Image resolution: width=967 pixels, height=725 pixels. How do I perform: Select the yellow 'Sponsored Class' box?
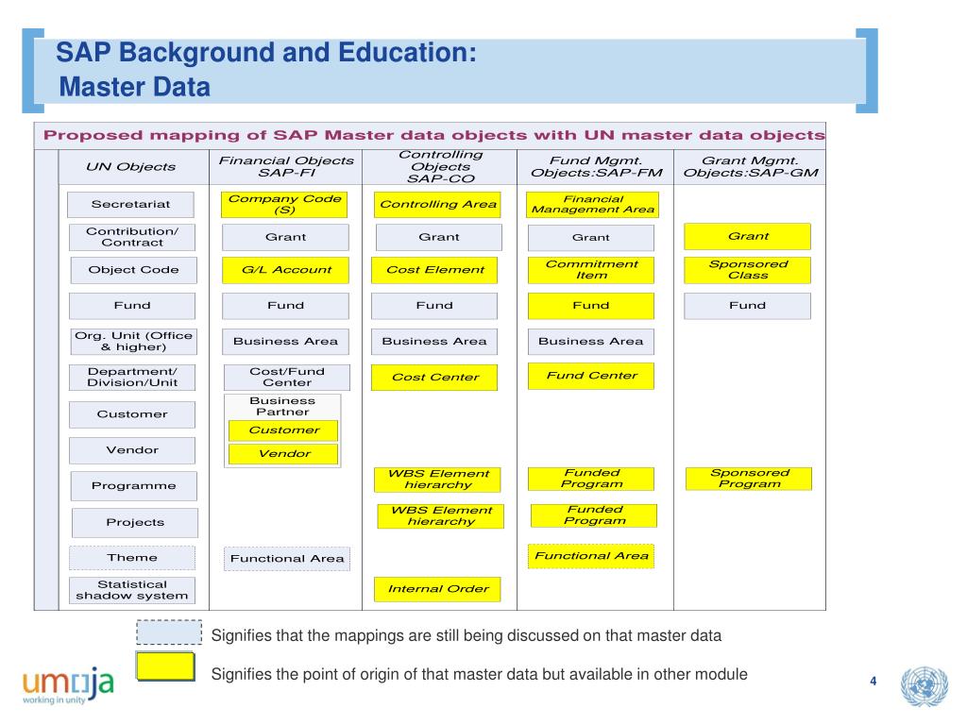click(748, 270)
